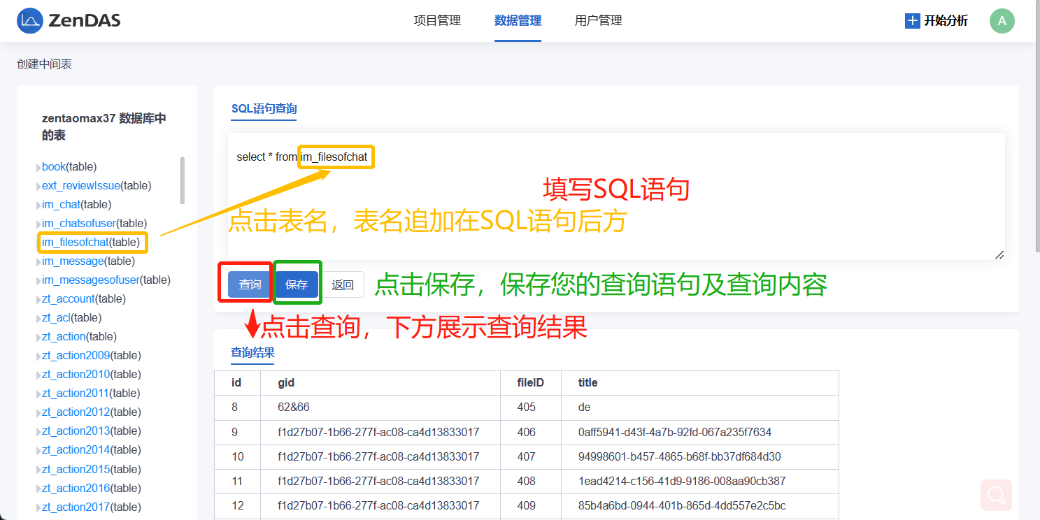Switch to the 用户管理 menu
Viewport: 1040px width, 520px height.
[x=598, y=21]
